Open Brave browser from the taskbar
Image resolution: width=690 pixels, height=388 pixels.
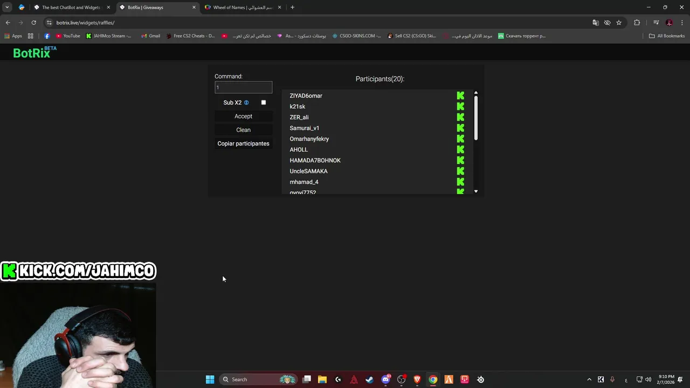click(417, 379)
